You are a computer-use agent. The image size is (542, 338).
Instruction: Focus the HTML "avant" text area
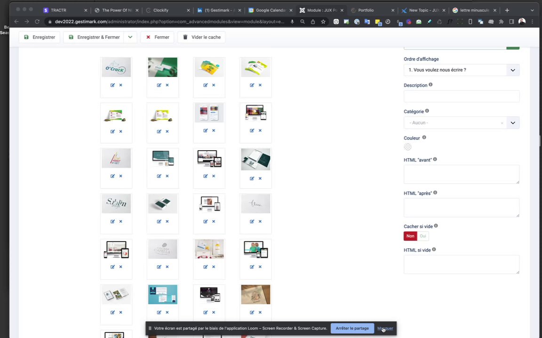click(462, 174)
